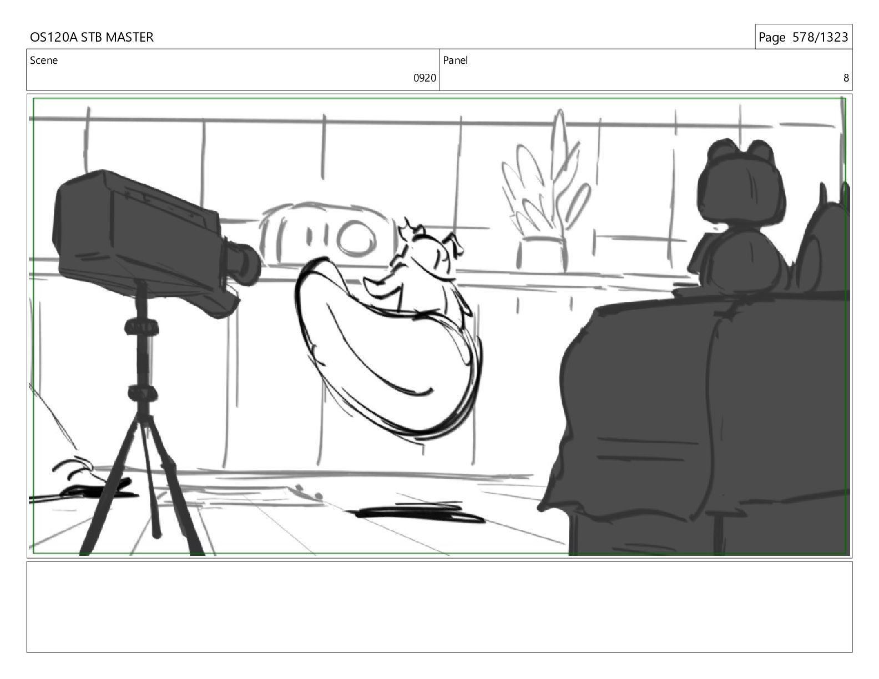Image resolution: width=879 pixels, height=679 pixels.
Task: Click the 'Panel' label
Action: point(456,60)
